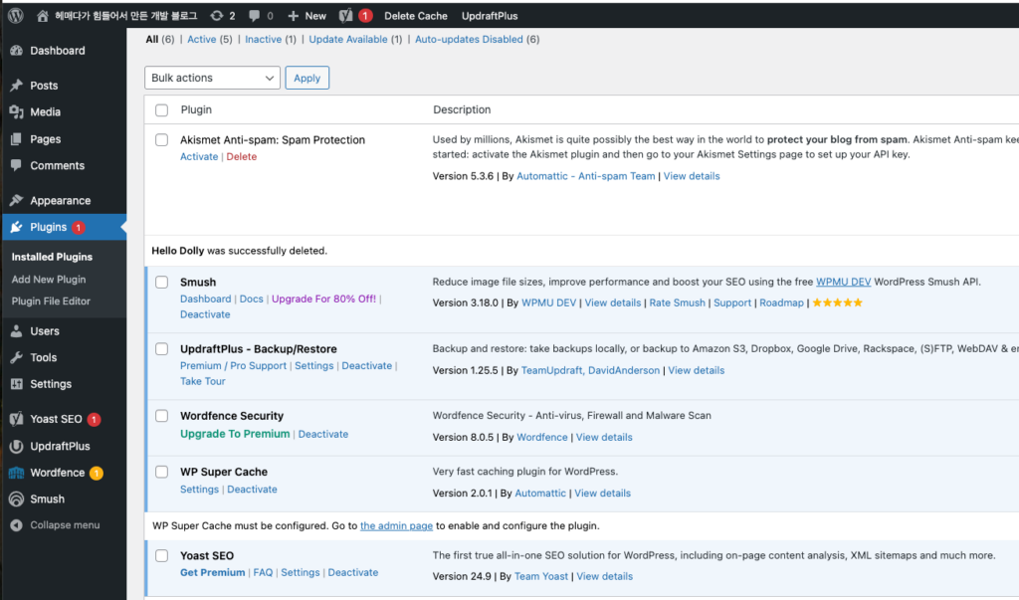Click the Tools wrench icon

pos(16,357)
